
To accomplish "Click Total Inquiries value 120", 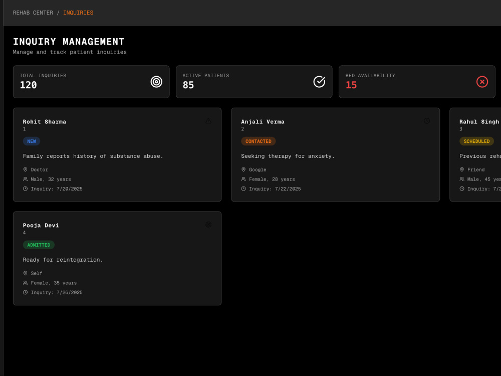I will (x=29, y=85).
